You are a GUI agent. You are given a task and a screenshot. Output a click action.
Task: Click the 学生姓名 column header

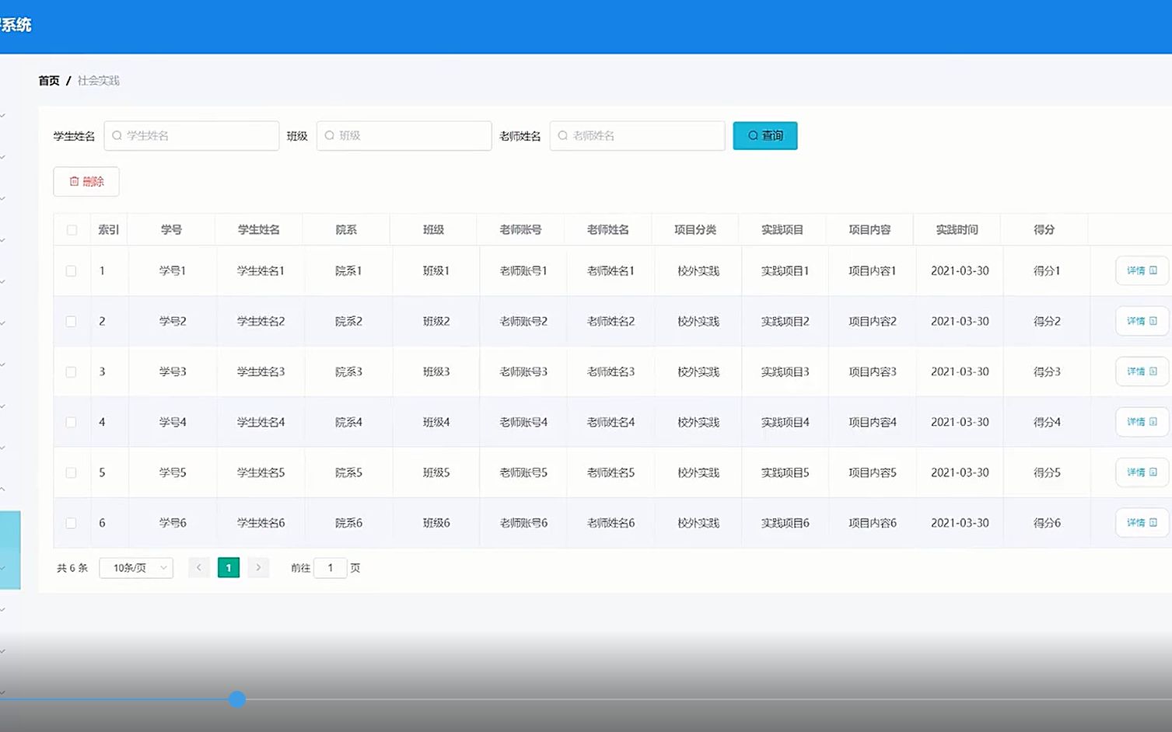pyautogui.click(x=259, y=230)
